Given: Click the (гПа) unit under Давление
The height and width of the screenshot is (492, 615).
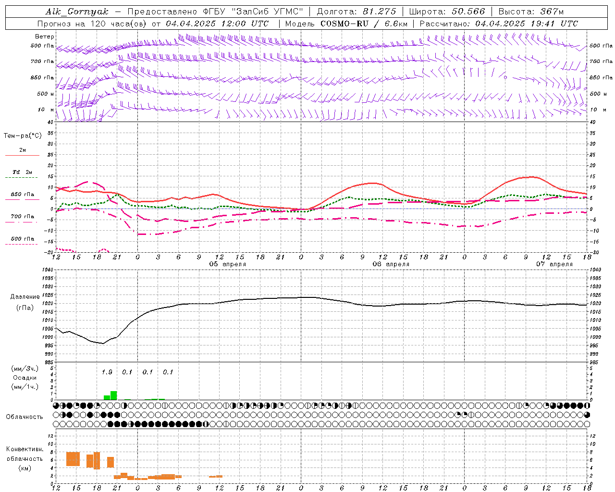Looking at the screenshot, I should pyautogui.click(x=25, y=307).
